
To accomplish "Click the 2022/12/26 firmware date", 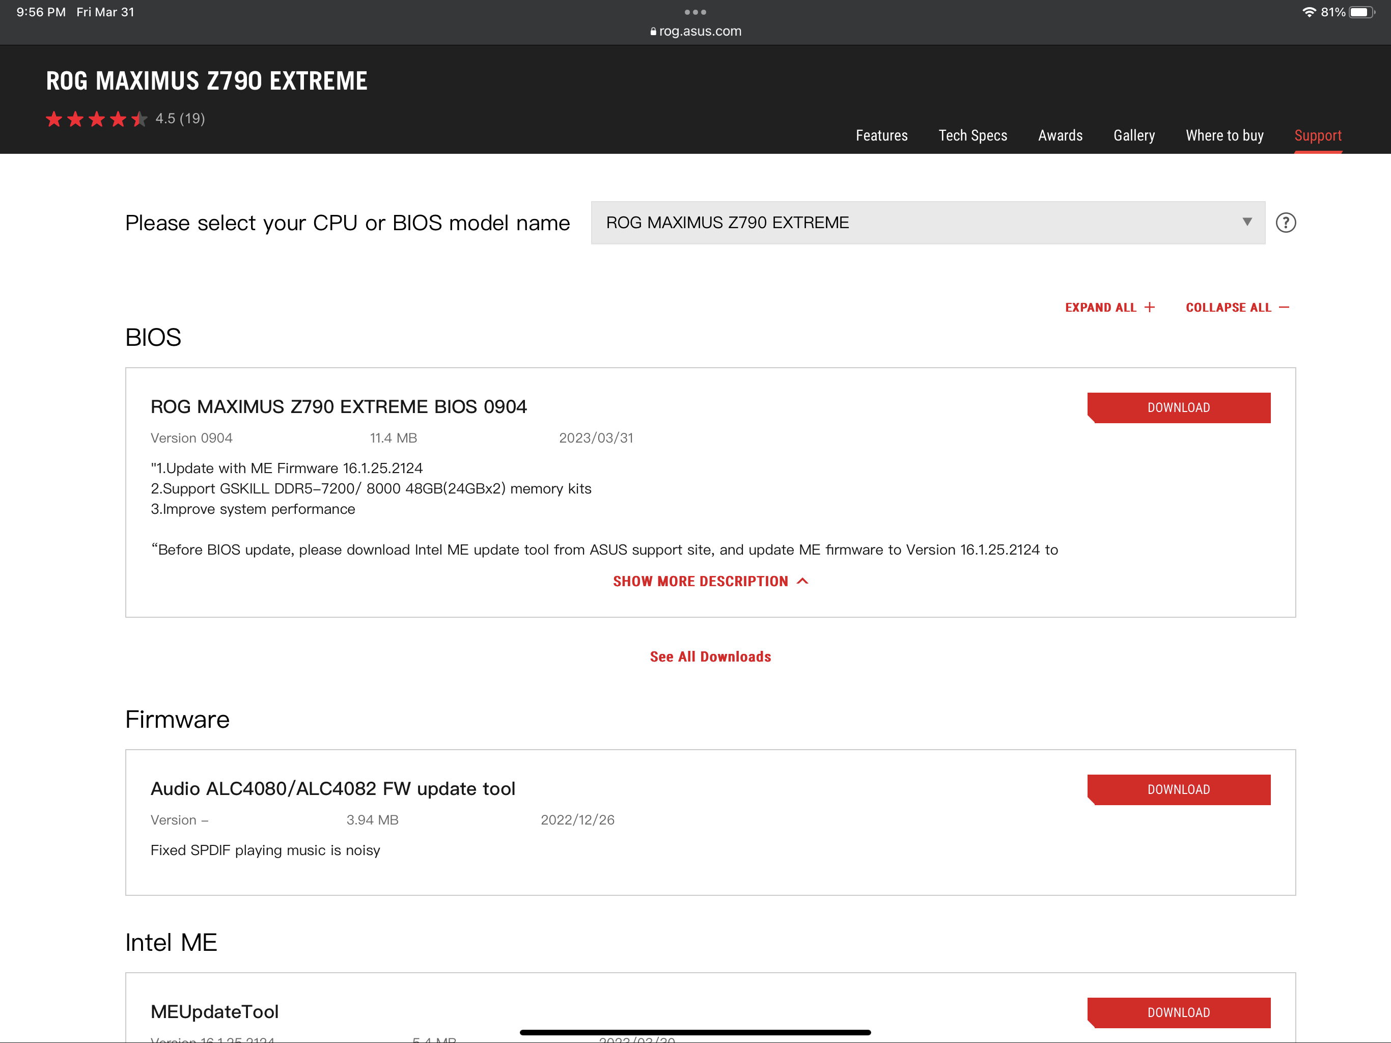I will coord(577,819).
